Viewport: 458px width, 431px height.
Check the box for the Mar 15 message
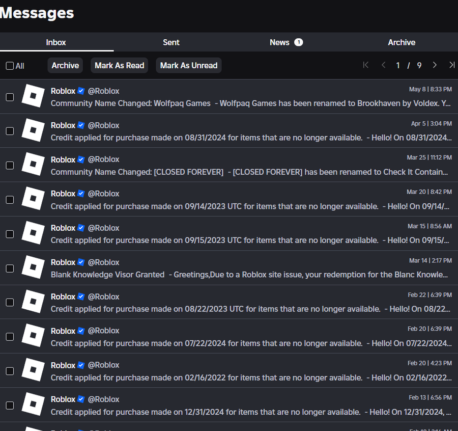coord(10,234)
